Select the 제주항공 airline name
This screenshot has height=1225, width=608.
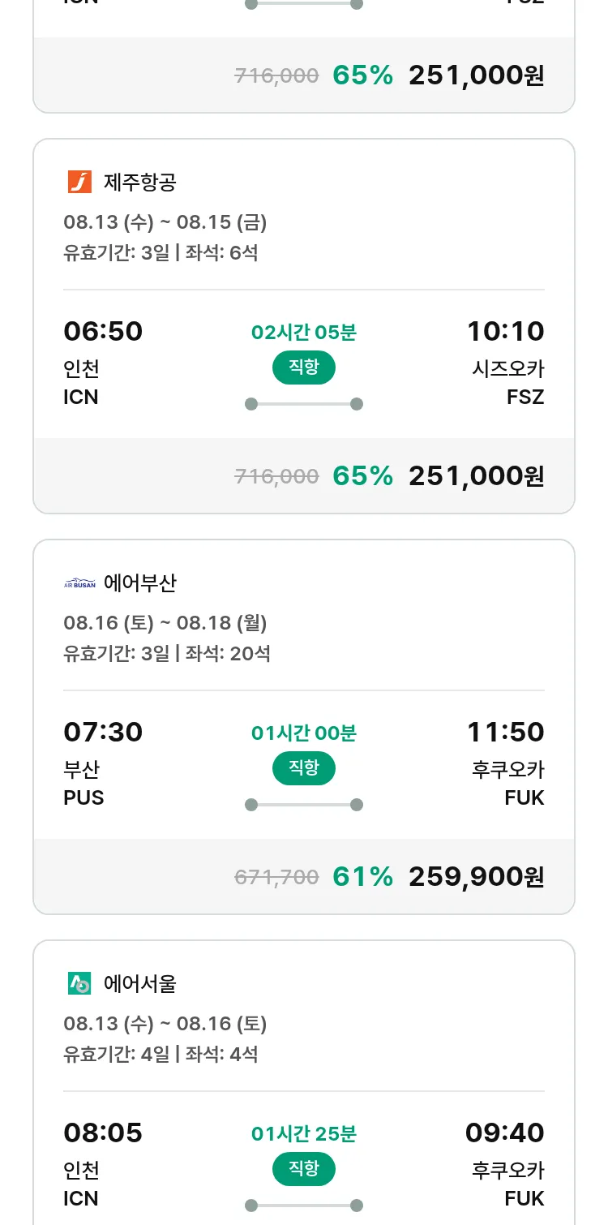(140, 183)
